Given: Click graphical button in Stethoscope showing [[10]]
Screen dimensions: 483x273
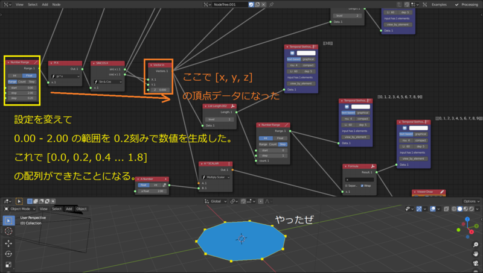Looking at the screenshot, I should tap(308, 59).
